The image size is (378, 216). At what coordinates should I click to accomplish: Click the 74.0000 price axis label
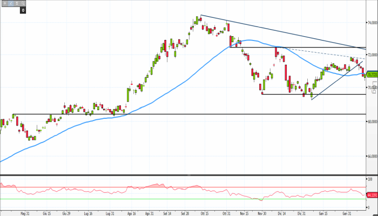(x=372, y=23)
